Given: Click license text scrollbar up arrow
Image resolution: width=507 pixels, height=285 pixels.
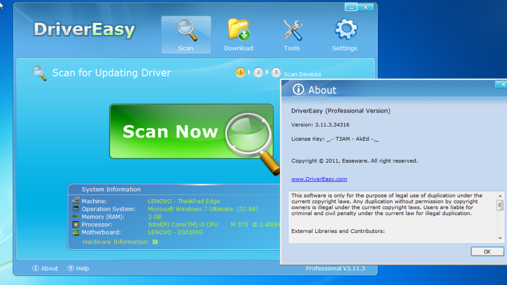Looking at the screenshot, I should tap(500, 196).
